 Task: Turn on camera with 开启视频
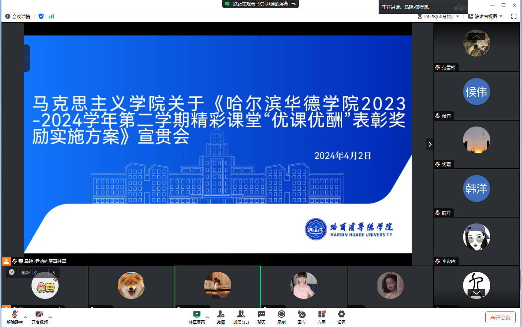40,317
